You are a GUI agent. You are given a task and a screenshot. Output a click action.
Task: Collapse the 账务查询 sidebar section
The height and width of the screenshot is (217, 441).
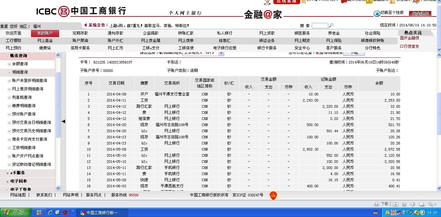[x=7, y=56]
